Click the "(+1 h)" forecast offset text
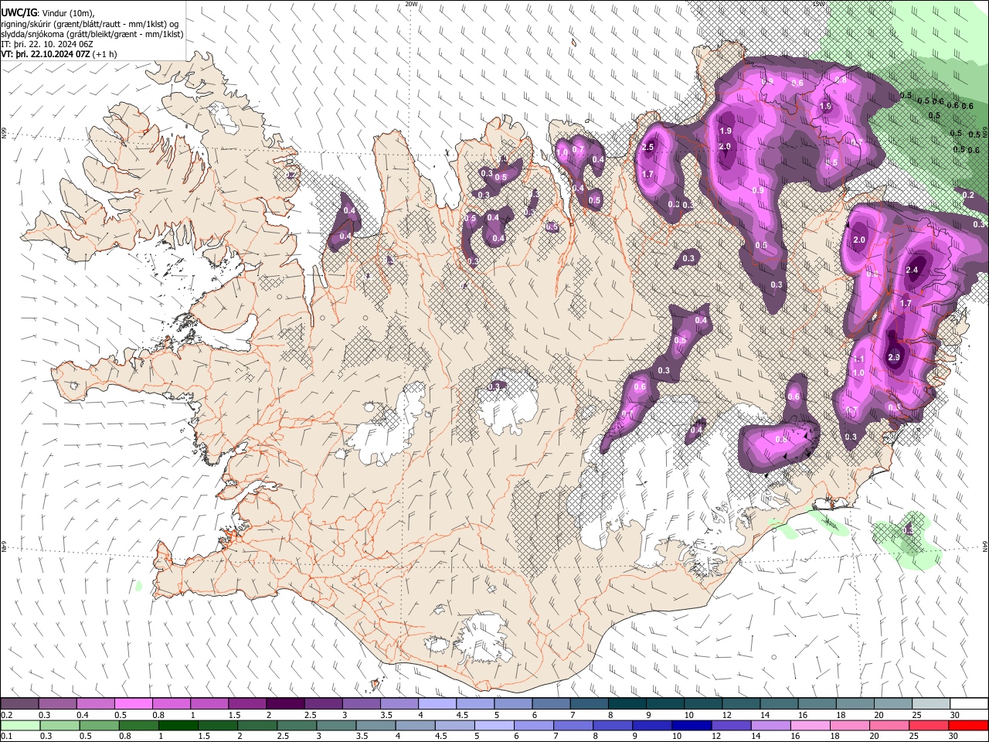The height and width of the screenshot is (742, 989). click(x=104, y=54)
